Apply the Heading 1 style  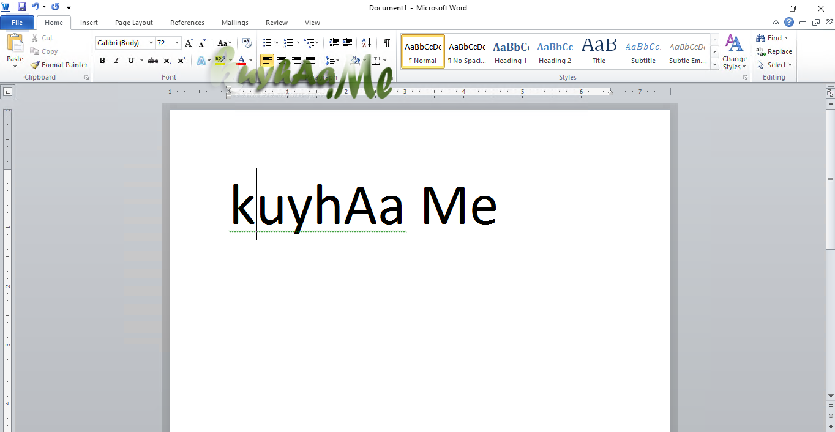pyautogui.click(x=511, y=52)
